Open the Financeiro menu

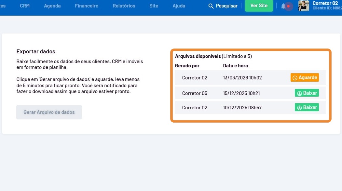87,6
